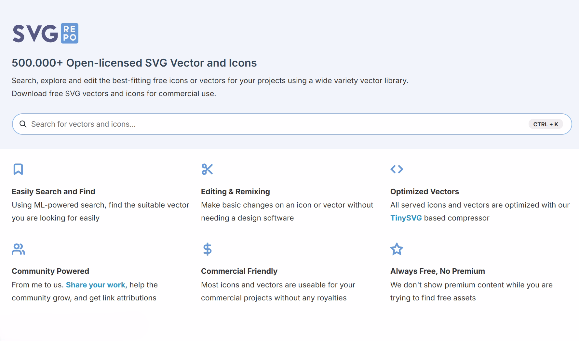
Task: Click the Community Powered heading
Action: (x=50, y=271)
